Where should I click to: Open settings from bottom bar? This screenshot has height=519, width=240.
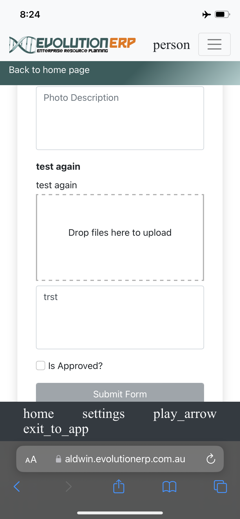tap(103, 414)
